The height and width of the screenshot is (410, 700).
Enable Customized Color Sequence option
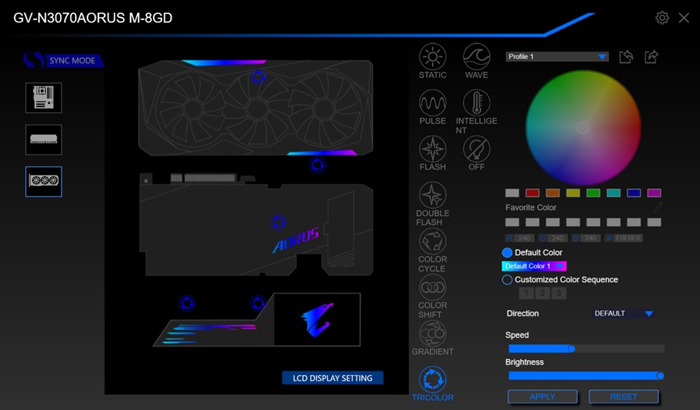(507, 279)
